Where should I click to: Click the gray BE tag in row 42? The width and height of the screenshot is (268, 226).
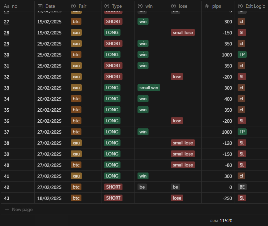(242, 187)
